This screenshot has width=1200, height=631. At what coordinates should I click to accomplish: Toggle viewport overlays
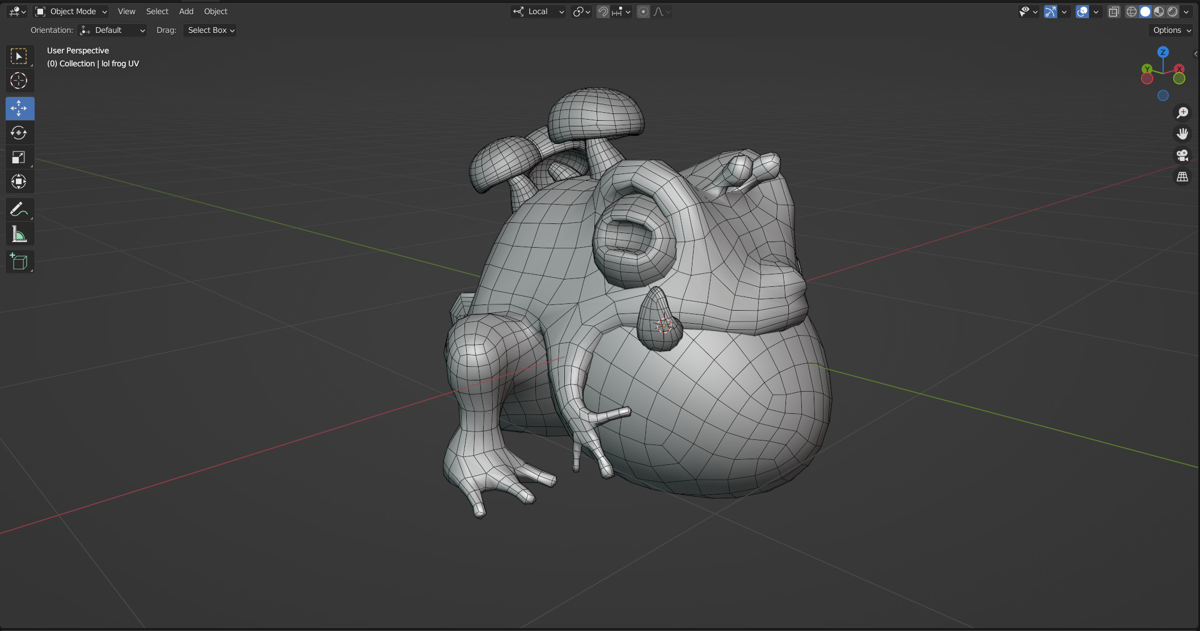[x=1082, y=12]
